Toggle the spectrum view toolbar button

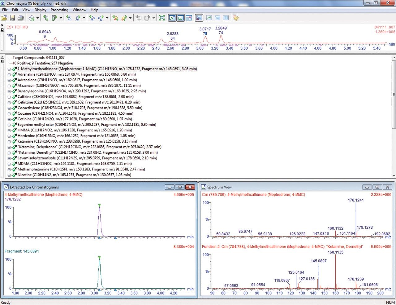coord(180,18)
